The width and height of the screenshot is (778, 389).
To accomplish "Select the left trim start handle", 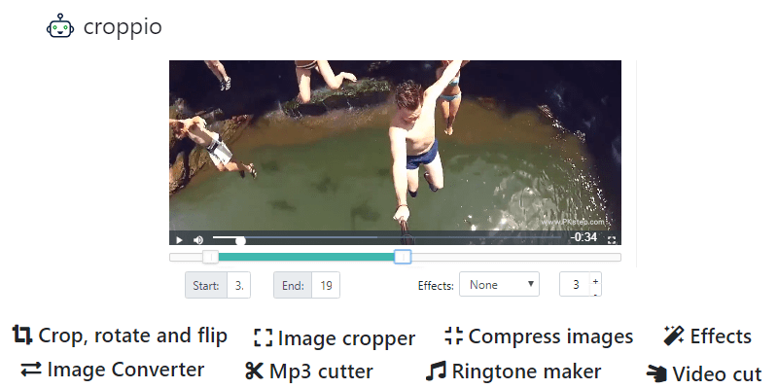I will pyautogui.click(x=210, y=257).
